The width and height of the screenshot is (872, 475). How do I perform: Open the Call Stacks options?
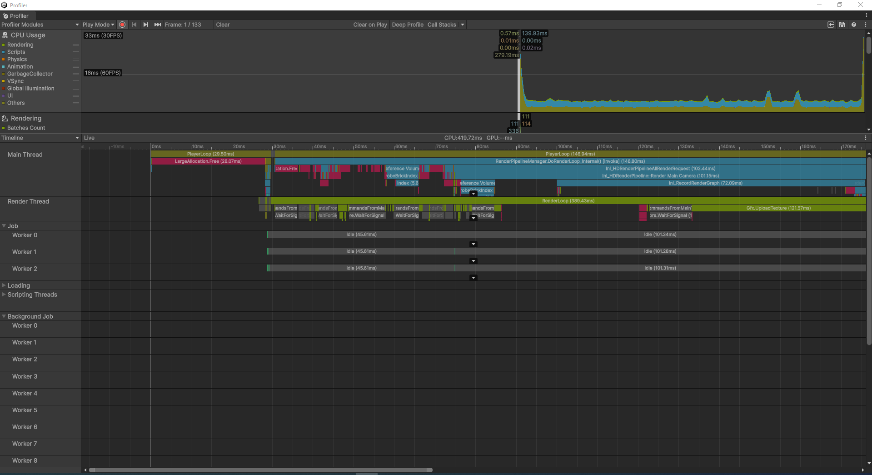click(462, 25)
